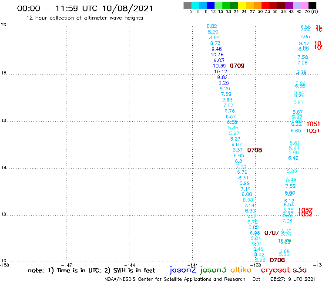The height and width of the screenshot is (283, 322).
Task: Click the wave height value 5.46
Action: (258, 249)
